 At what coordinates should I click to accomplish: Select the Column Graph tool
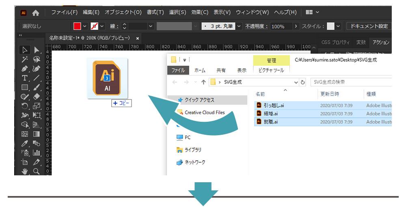(37, 153)
